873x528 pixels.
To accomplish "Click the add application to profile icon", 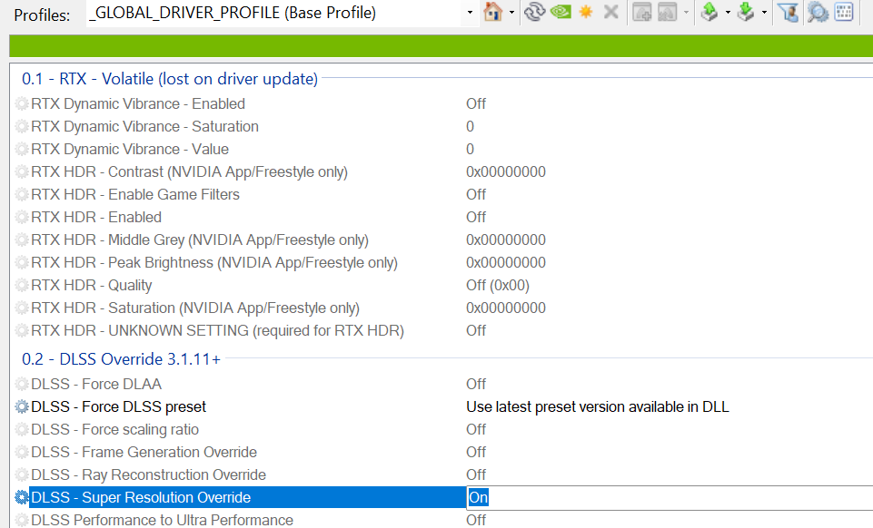I will click(642, 12).
